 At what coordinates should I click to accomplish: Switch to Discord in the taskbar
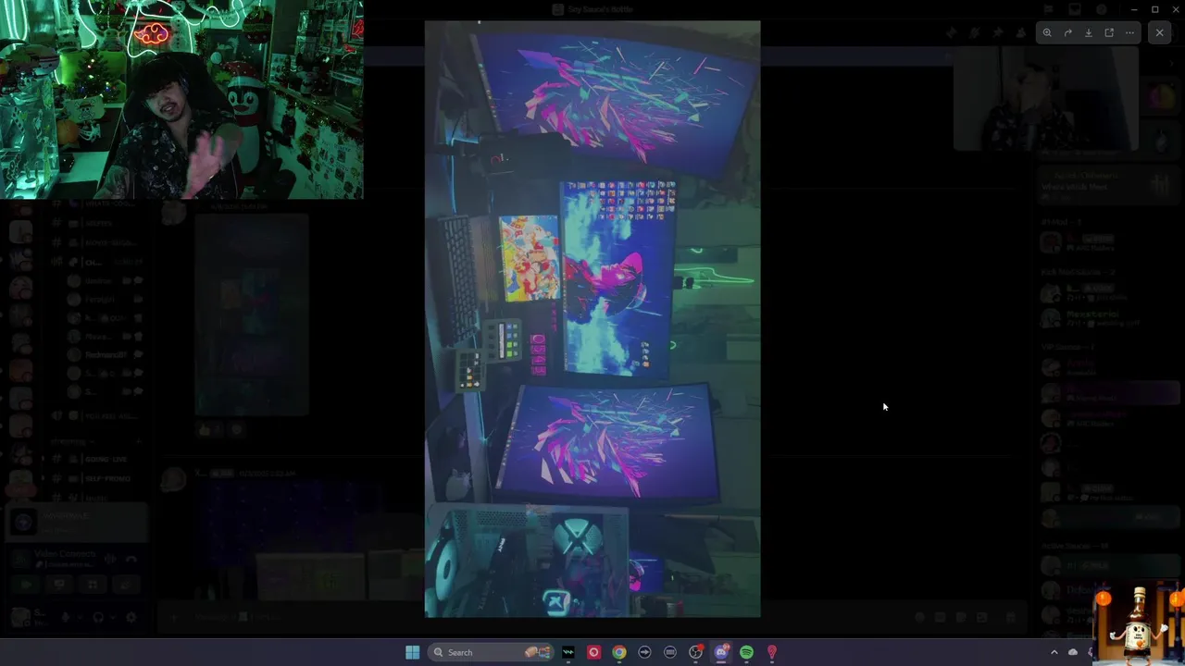coord(721,652)
